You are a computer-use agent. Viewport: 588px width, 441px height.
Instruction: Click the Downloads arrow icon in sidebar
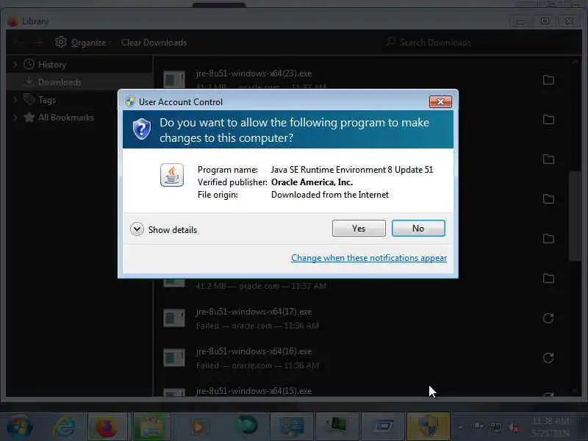[29, 82]
